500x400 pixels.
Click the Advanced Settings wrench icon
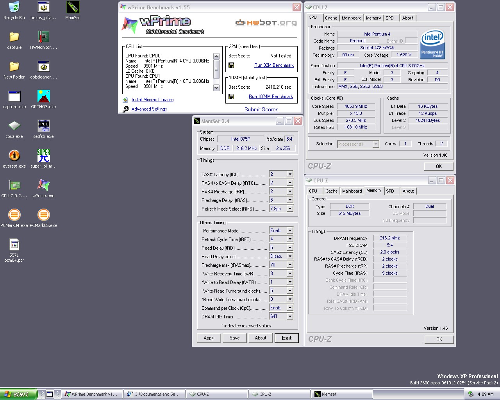(125, 109)
